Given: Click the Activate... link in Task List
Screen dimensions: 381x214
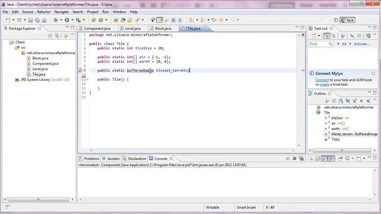Looking at the screenshot, I should coord(361,44).
